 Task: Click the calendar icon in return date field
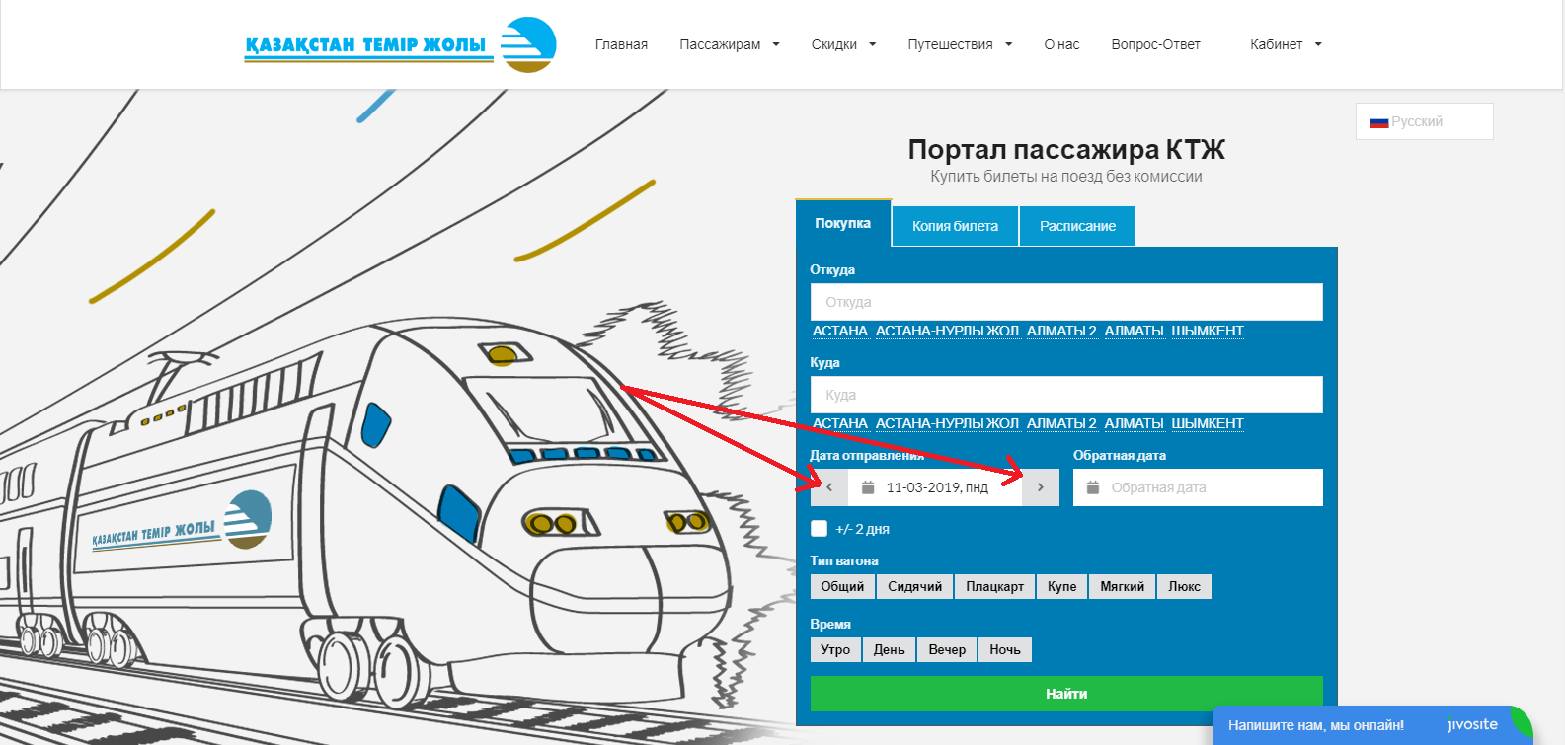[x=1093, y=487]
